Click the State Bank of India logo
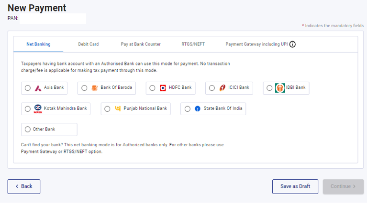 [x=198, y=109]
